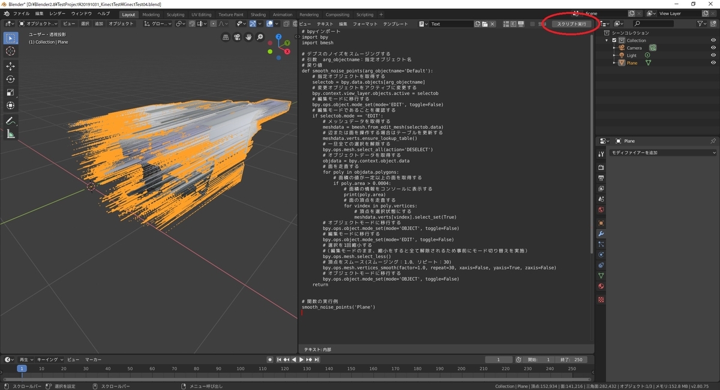The width and height of the screenshot is (720, 390).
Task: Toggle auto keying record button
Action: click(271, 359)
